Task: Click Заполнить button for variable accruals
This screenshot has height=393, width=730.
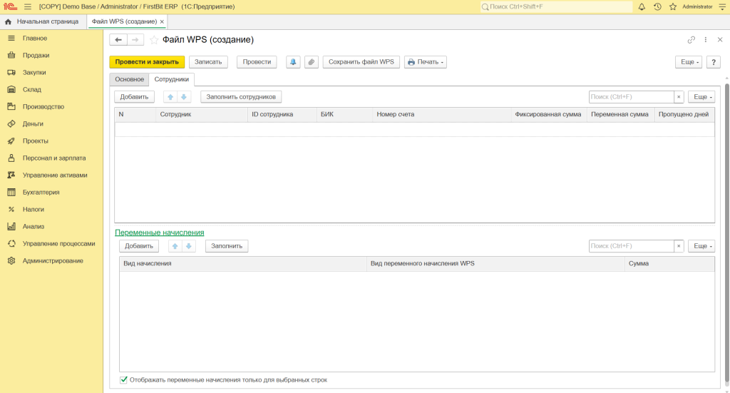Action: (x=227, y=246)
